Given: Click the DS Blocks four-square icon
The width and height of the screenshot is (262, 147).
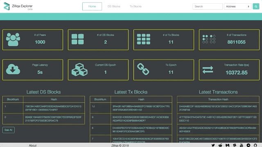Looking at the screenshot, I should tap(78, 39).
